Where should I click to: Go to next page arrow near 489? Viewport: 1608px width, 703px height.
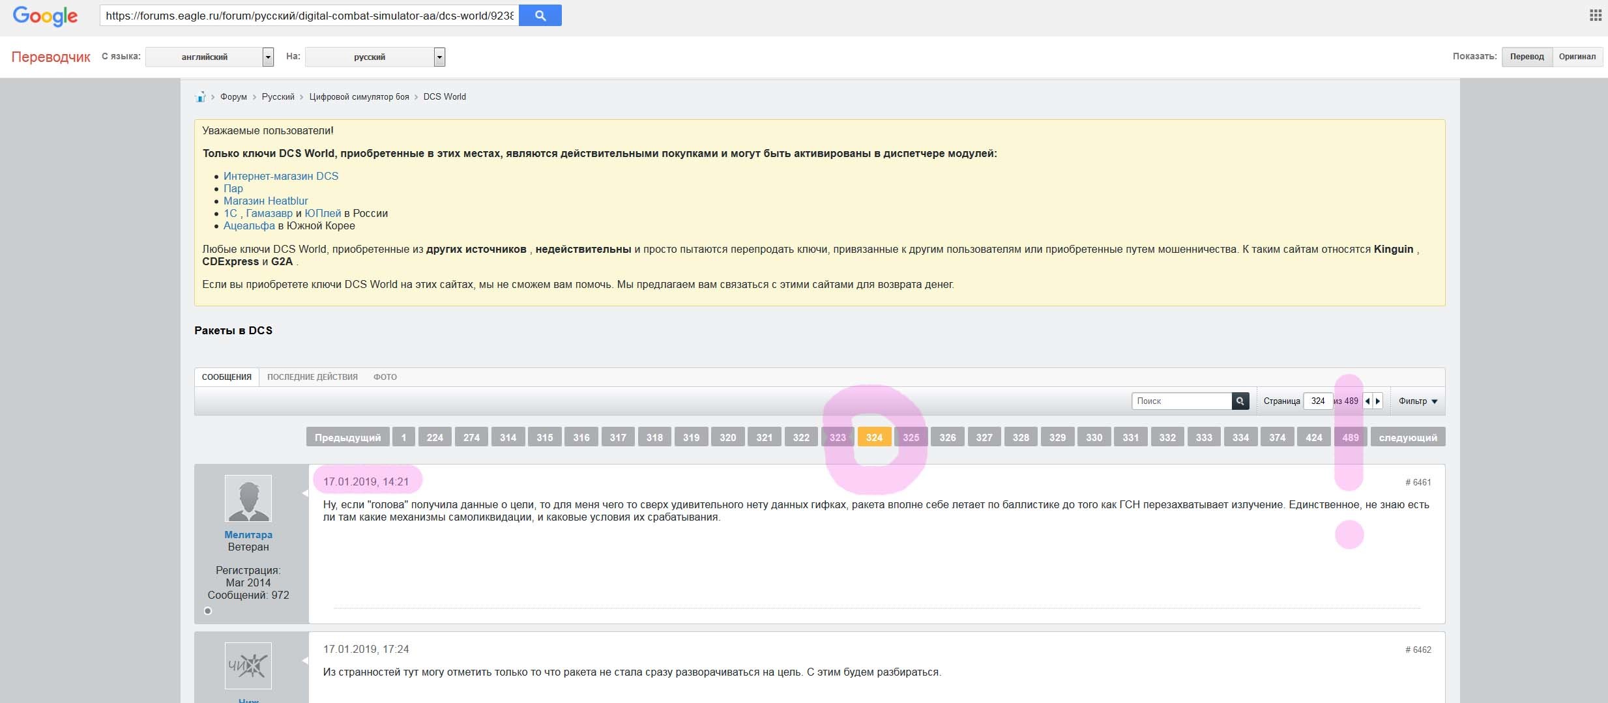click(x=1377, y=401)
